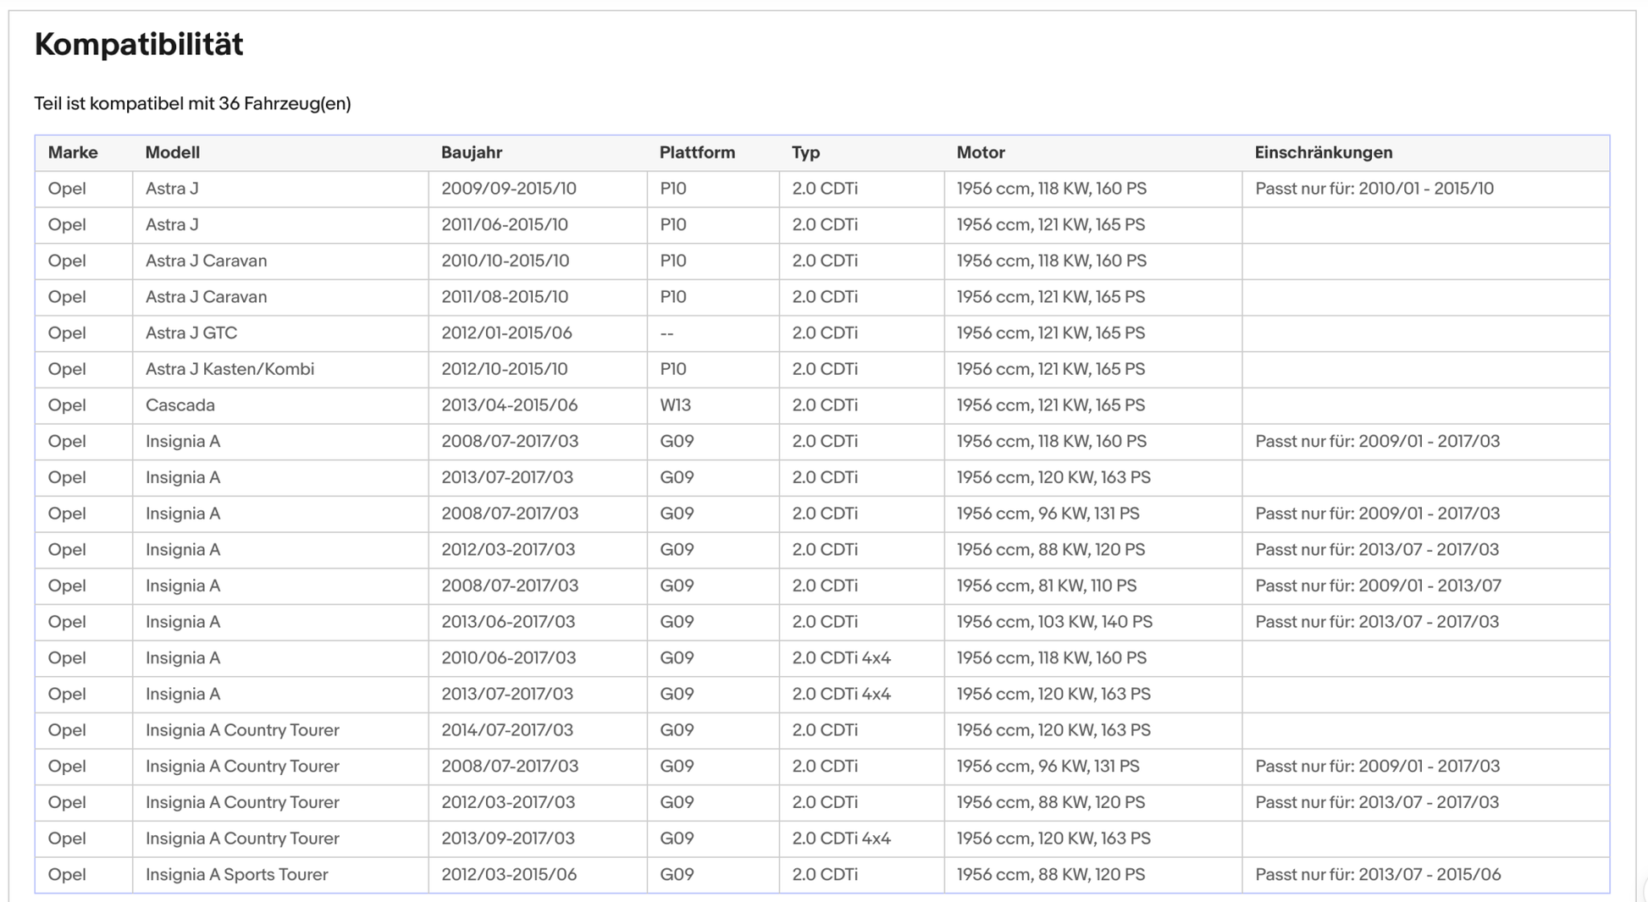Select the Cascada model row
The height and width of the screenshot is (902, 1648).
(822, 405)
